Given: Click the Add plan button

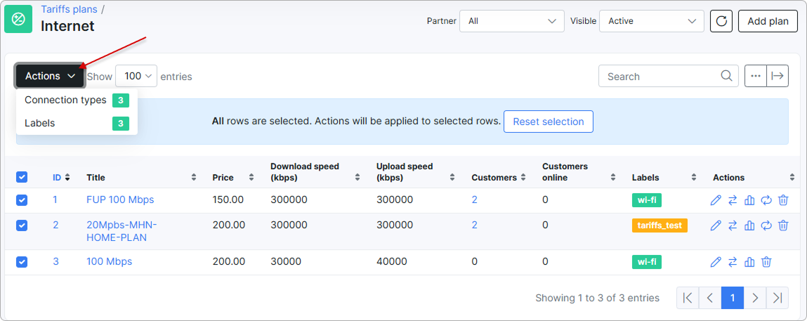Looking at the screenshot, I should click(768, 21).
